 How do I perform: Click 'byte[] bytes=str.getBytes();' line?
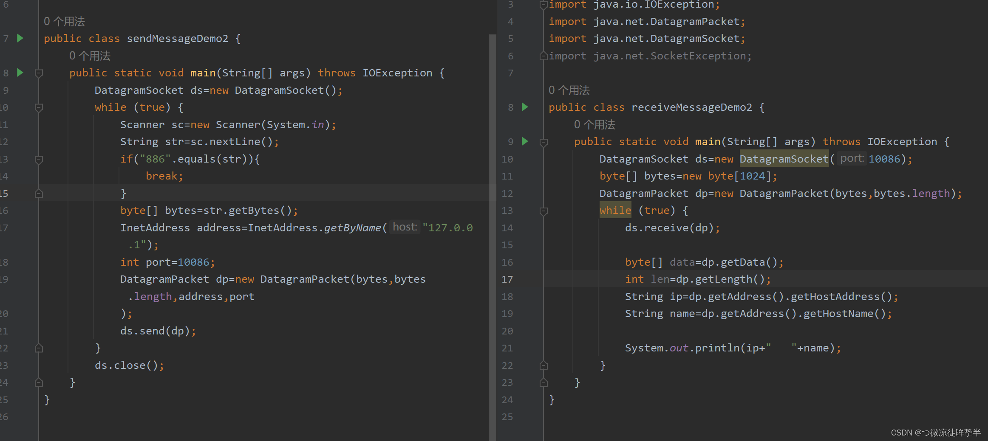tap(209, 211)
